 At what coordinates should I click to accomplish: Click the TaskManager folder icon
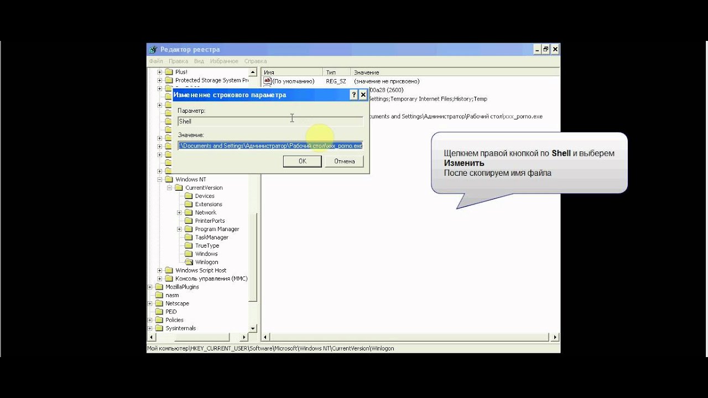point(189,237)
